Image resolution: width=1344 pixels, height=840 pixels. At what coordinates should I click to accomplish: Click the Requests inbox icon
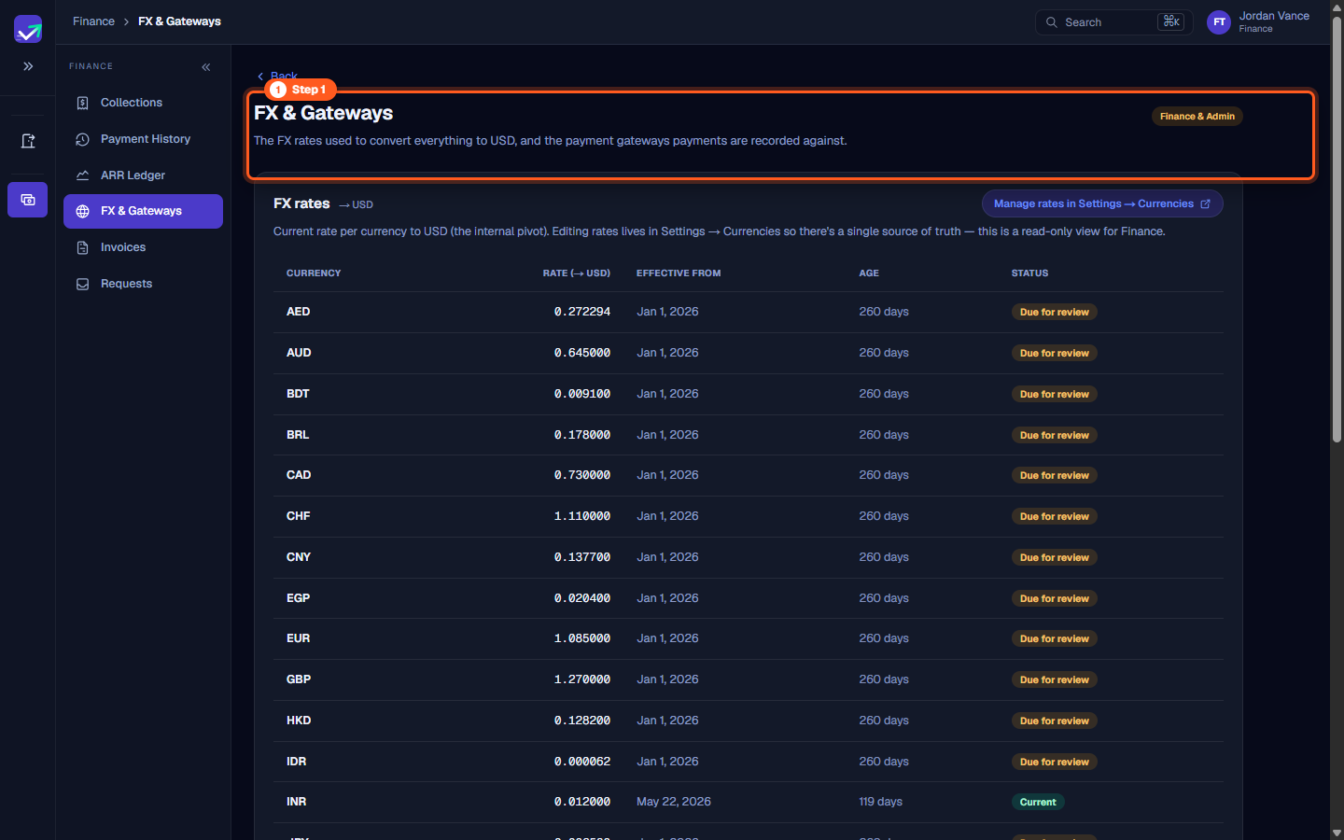[83, 284]
